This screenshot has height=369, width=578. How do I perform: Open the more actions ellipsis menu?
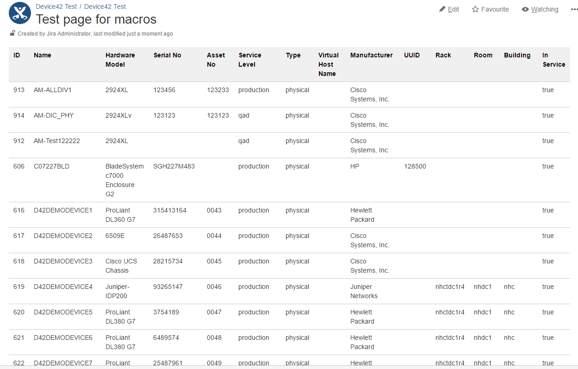pos(574,9)
